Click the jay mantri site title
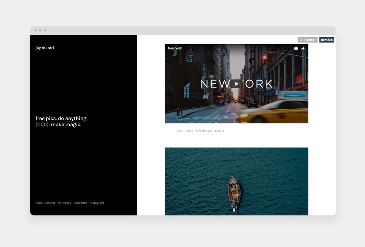This screenshot has width=365, height=247. point(45,48)
